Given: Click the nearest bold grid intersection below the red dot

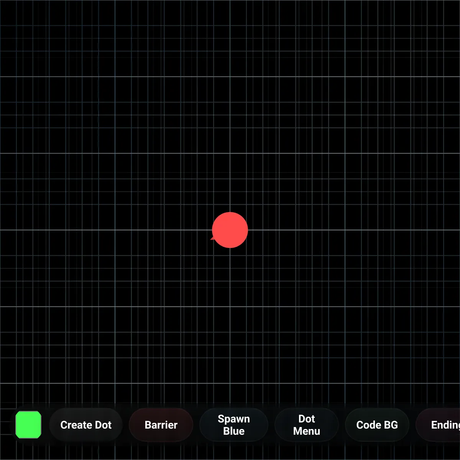Looking at the screenshot, I should pos(230,307).
